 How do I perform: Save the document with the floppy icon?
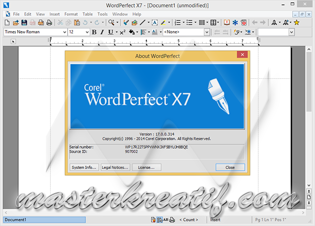[x=24, y=22]
